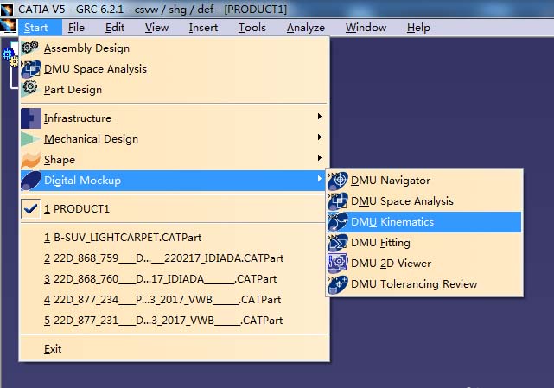The height and width of the screenshot is (388, 554).
Task: Click the Digital Mockup menu label
Action: pos(82,181)
